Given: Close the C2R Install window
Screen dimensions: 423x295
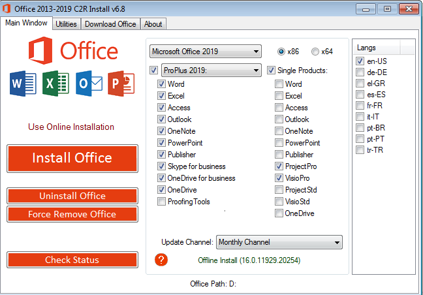Looking at the screenshot, I should click(409, 9).
